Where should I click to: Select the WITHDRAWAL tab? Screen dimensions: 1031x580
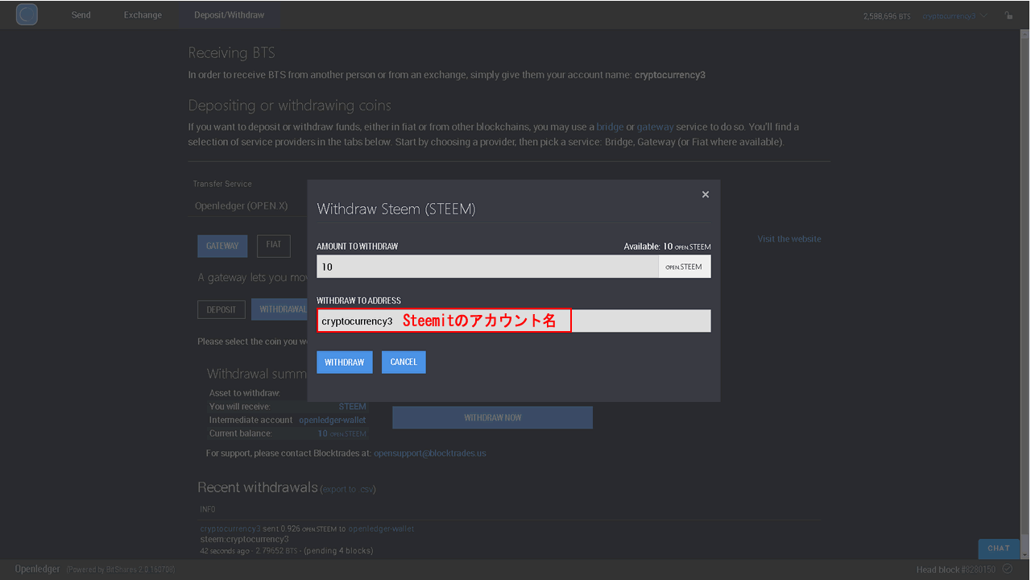(279, 309)
